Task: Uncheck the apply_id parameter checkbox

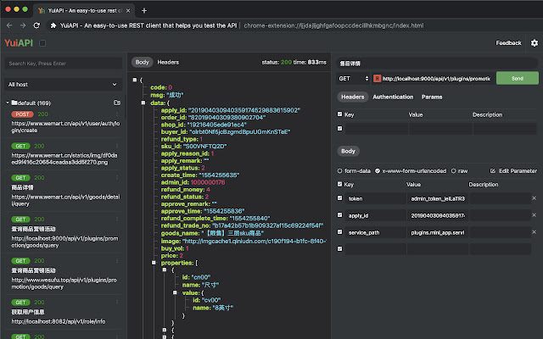Action: (x=341, y=214)
